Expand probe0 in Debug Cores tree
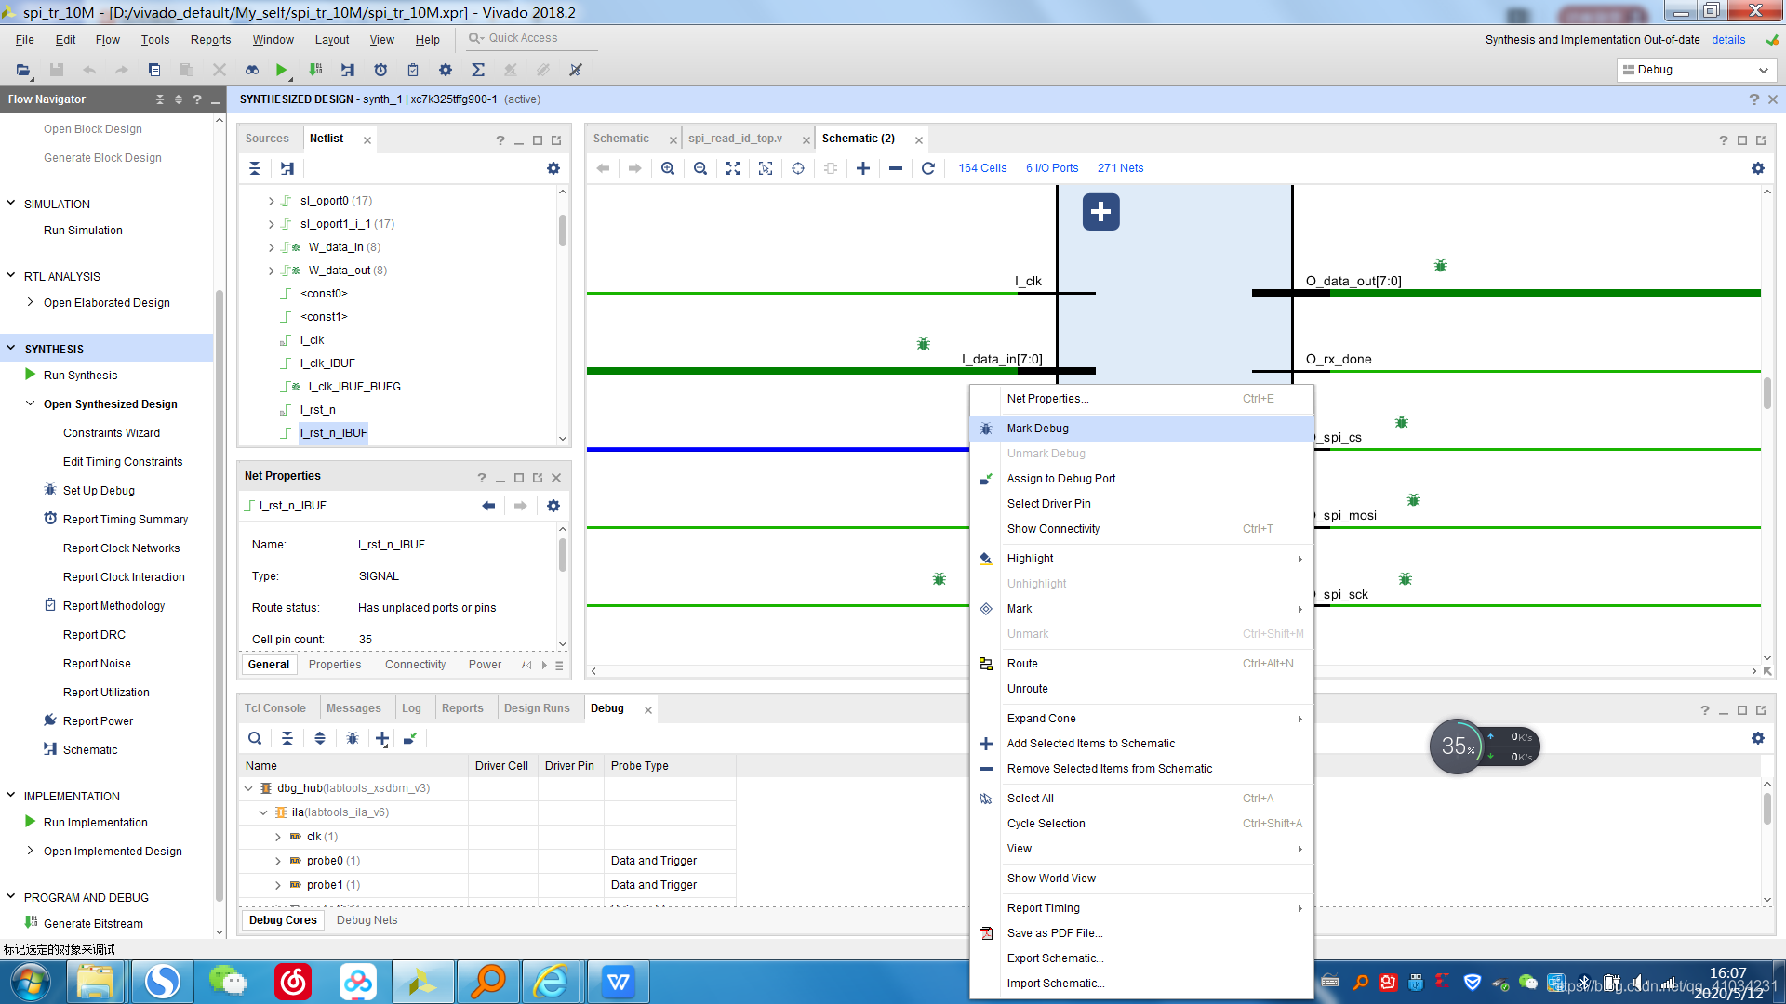The width and height of the screenshot is (1786, 1004). pos(277,861)
